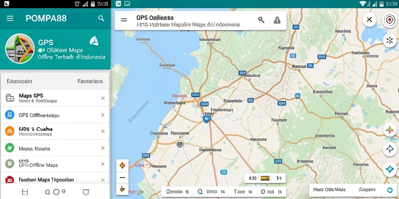Click the yellow-green swatch in scale box
Viewport: 399px width, 199px height.
[265, 178]
